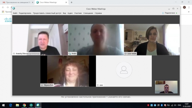Switch to Cisco Webex Meetings browser tab

(x=51, y=2)
